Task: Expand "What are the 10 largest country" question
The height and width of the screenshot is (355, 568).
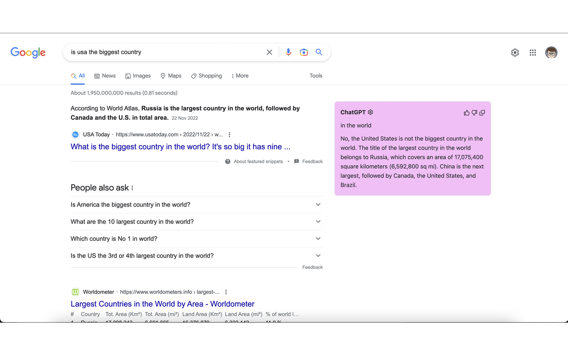Action: [197, 221]
